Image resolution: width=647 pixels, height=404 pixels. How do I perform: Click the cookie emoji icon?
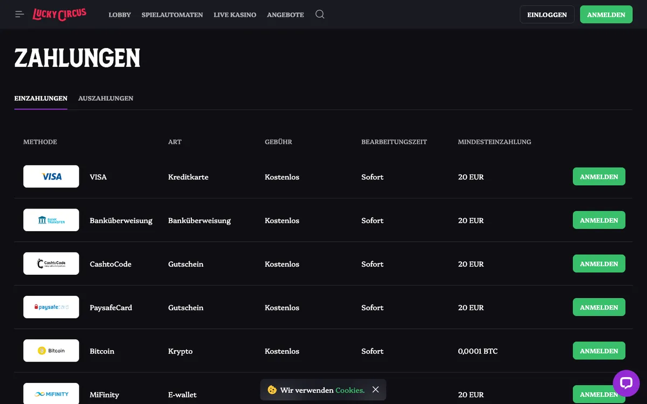point(272,389)
